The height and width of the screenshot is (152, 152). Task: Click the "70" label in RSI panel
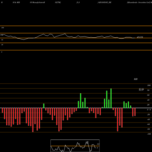(2, 35)
